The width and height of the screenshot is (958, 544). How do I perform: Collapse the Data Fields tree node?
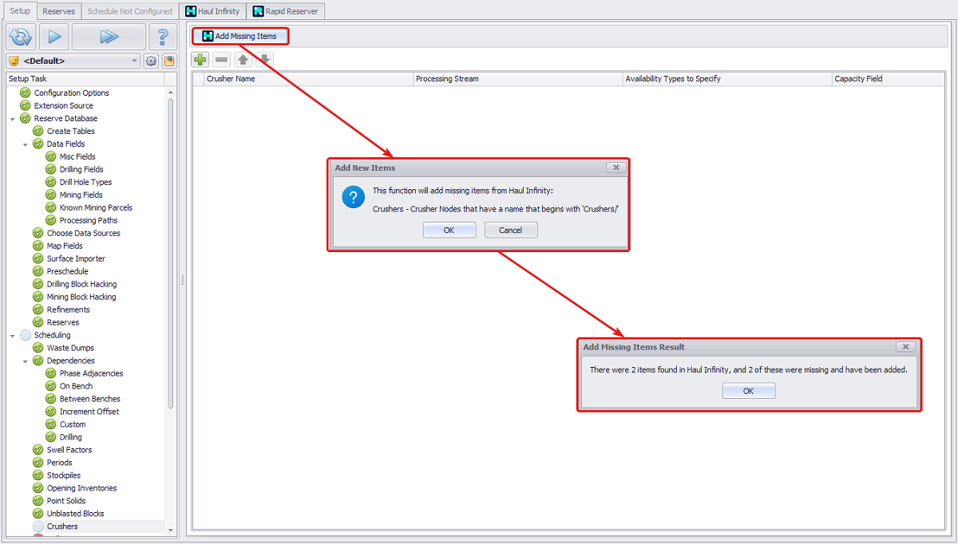click(26, 144)
